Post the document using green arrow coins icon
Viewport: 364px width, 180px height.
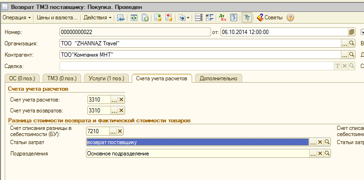tap(158, 17)
